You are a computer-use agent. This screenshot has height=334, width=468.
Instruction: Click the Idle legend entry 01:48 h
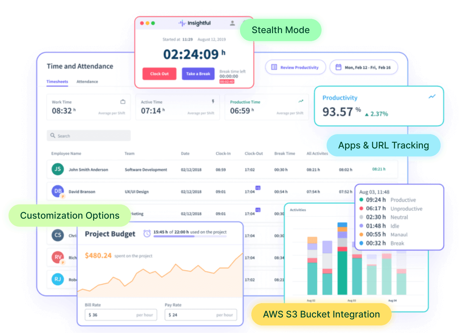tap(379, 226)
